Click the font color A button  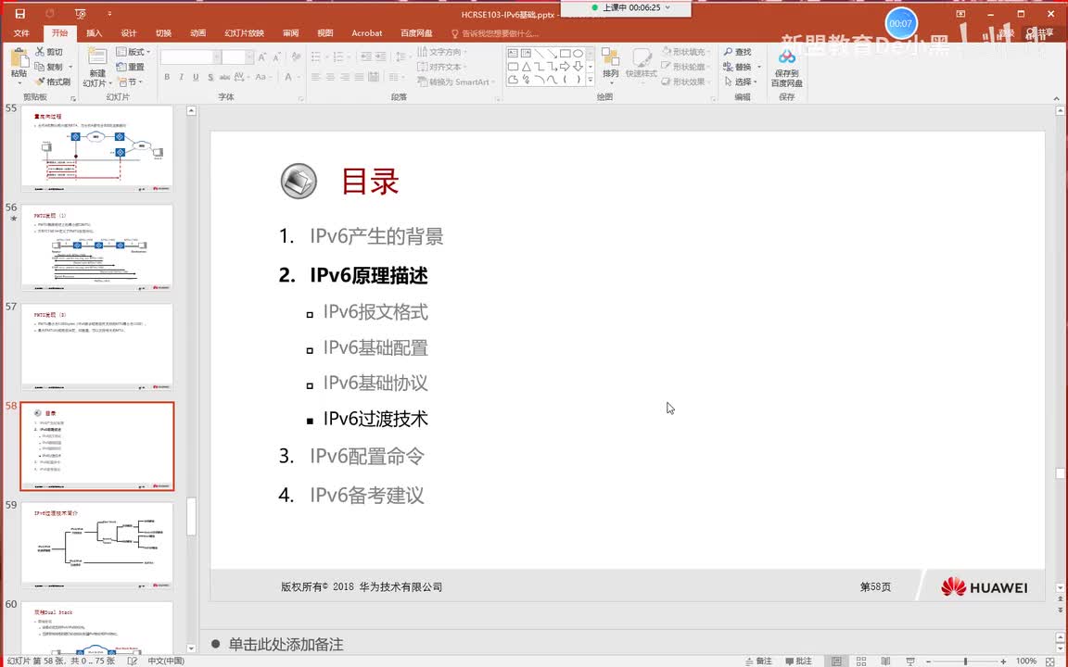(x=288, y=77)
